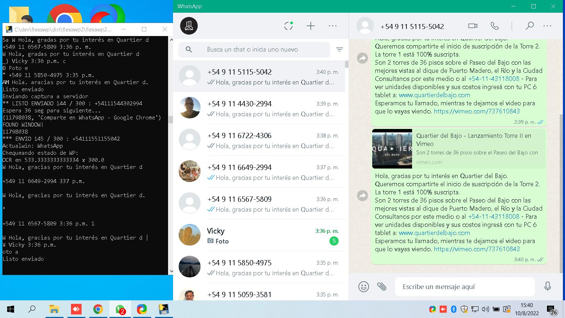Open the conversation options three-dot menu

(x=547, y=26)
